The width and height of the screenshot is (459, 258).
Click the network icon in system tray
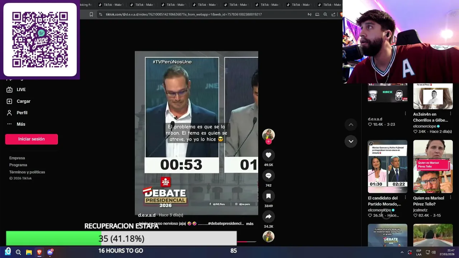[x=427, y=252]
